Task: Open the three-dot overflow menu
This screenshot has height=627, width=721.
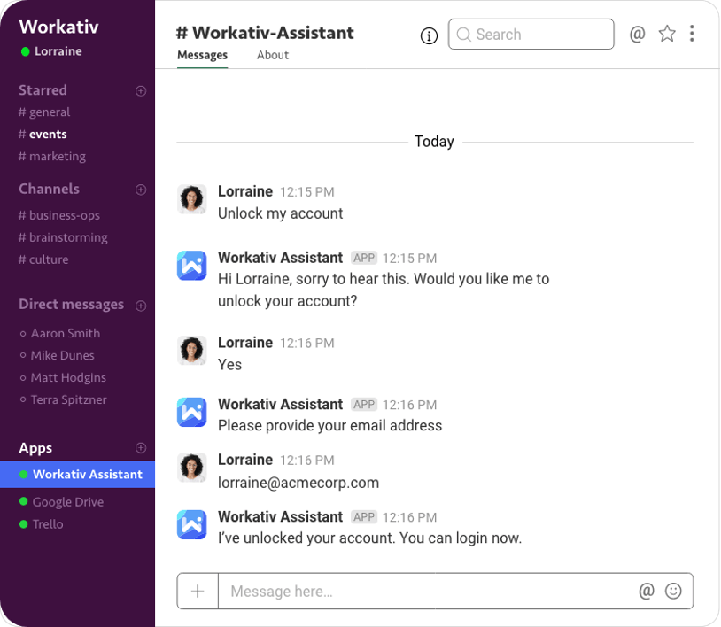Action: [x=692, y=34]
